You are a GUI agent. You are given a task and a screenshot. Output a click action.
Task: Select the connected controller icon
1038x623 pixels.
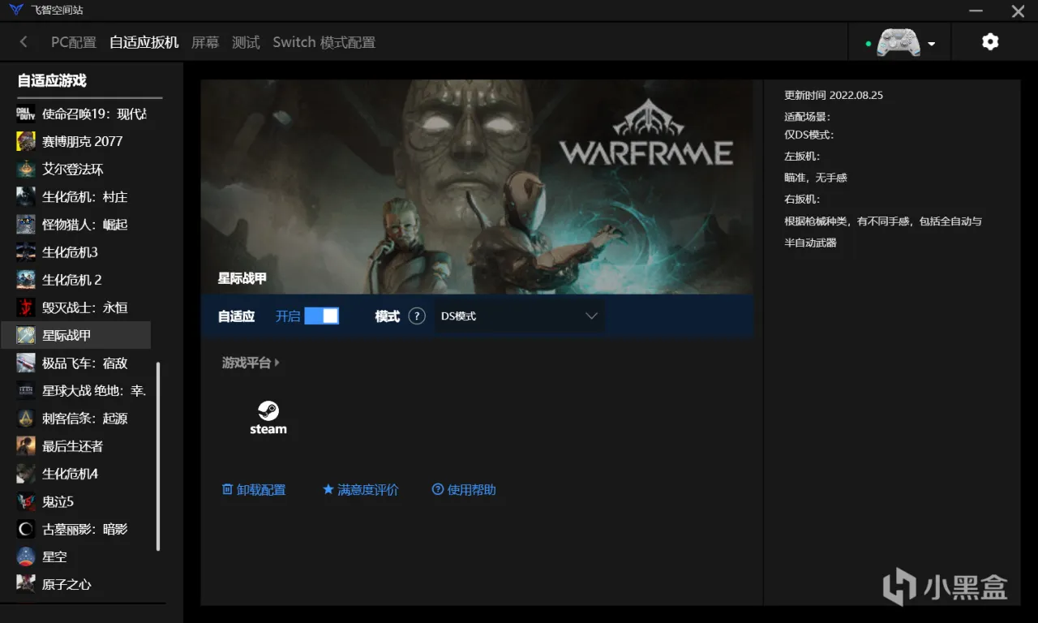point(898,42)
